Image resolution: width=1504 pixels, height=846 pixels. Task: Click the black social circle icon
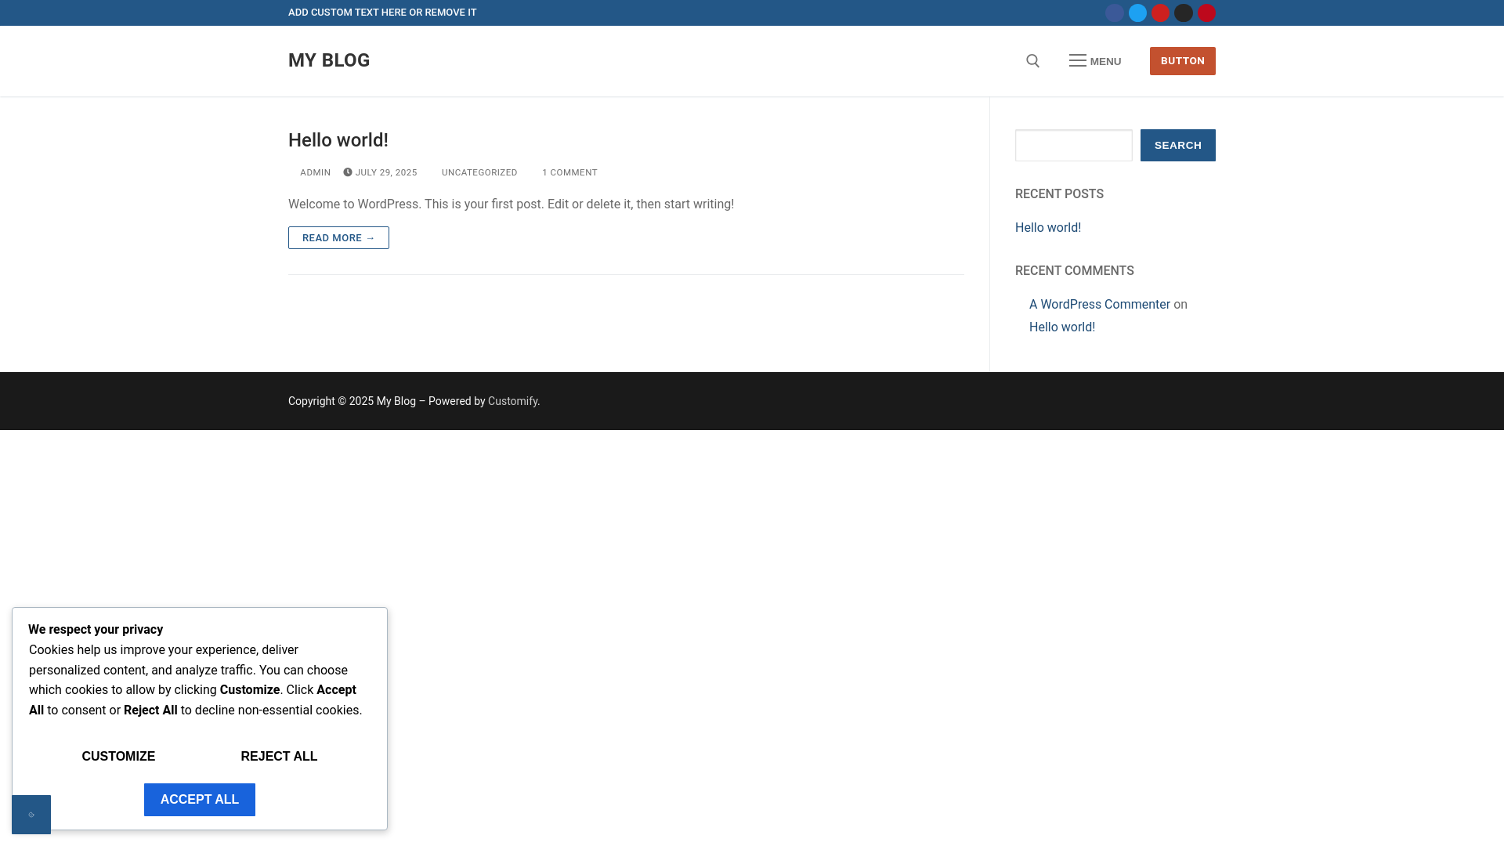(1184, 13)
